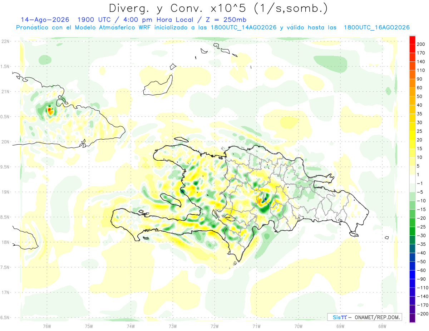Pick the blue swatch between -60 and -90
Image resolution: width=429 pixels, height=331 pixels.
click(412, 275)
